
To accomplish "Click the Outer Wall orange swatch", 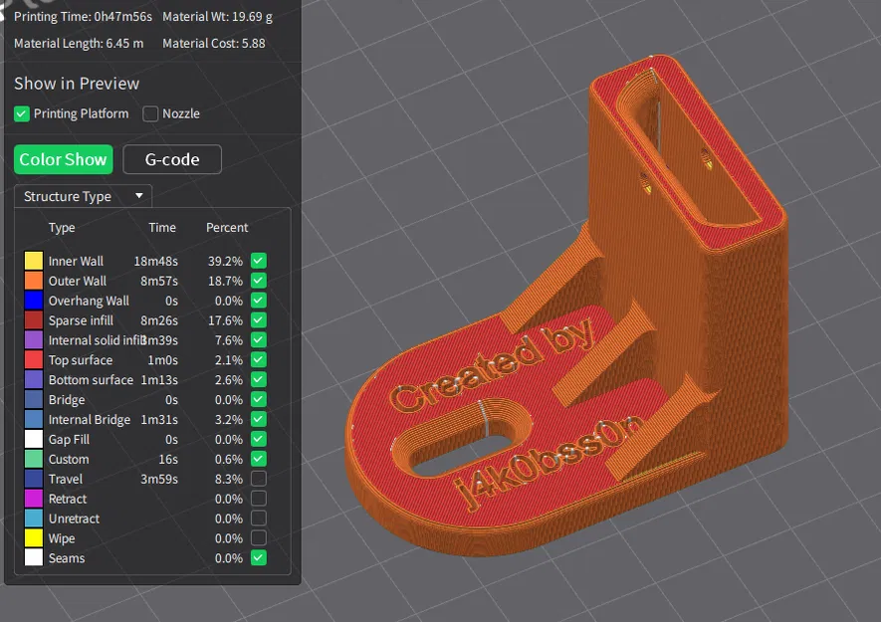I will [x=34, y=281].
